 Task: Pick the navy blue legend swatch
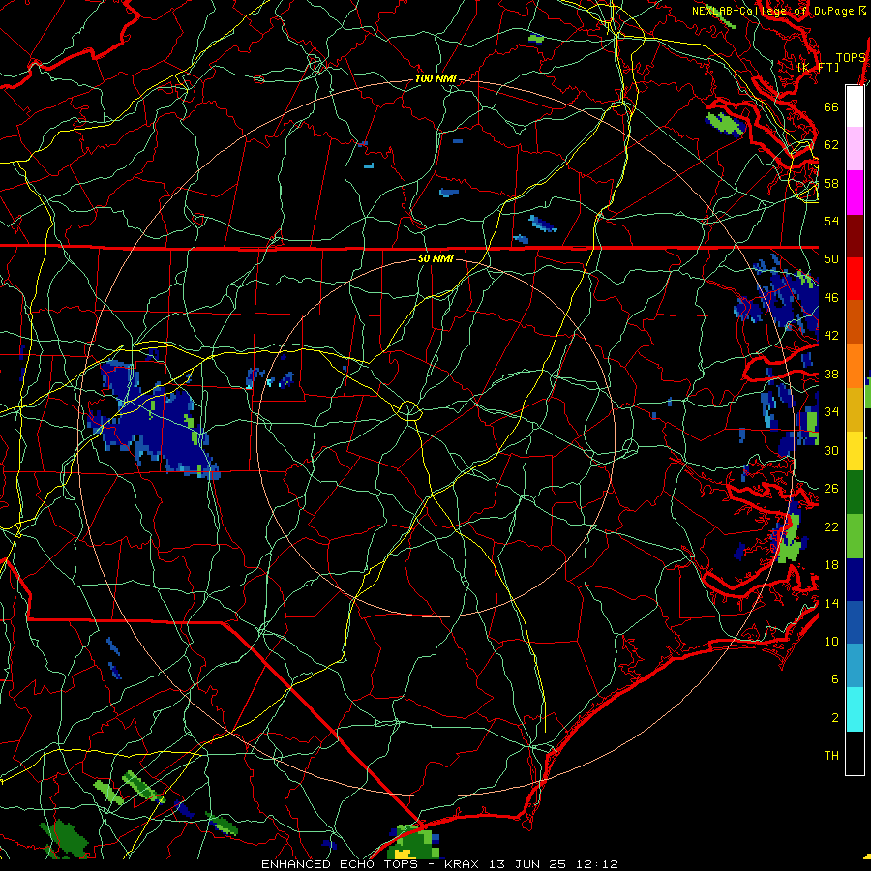855,580
